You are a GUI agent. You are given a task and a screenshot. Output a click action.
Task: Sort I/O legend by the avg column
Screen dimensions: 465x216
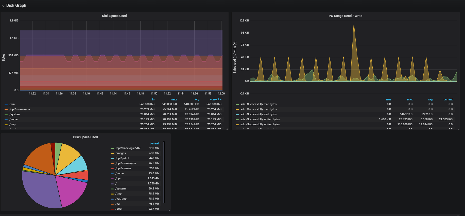point(430,100)
